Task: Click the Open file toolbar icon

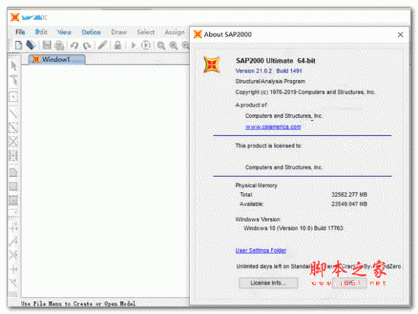Action: pos(31,45)
